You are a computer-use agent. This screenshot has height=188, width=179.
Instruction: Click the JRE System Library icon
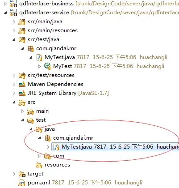(22, 94)
